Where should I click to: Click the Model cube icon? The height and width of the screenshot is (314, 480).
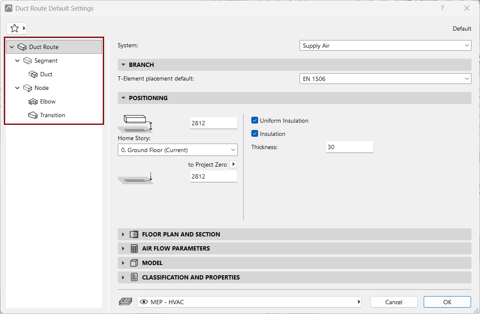point(134,263)
